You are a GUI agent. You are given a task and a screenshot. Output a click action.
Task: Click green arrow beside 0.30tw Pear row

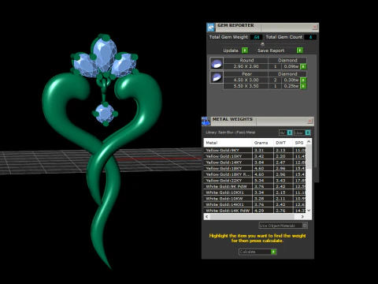tap(303, 80)
